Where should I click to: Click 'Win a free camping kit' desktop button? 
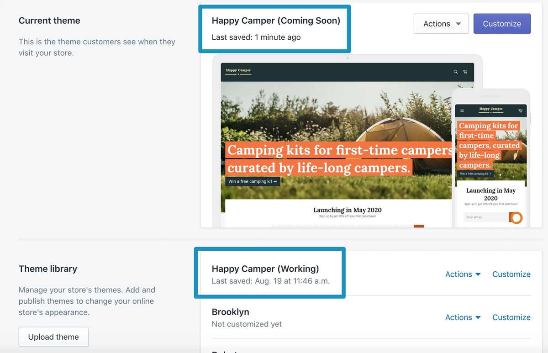[x=253, y=181]
